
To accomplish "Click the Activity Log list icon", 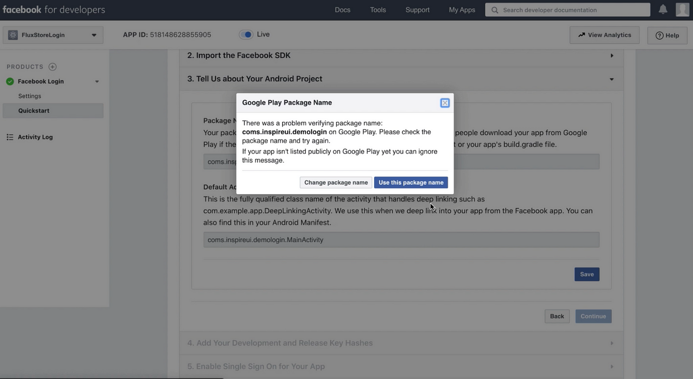I will [x=10, y=137].
